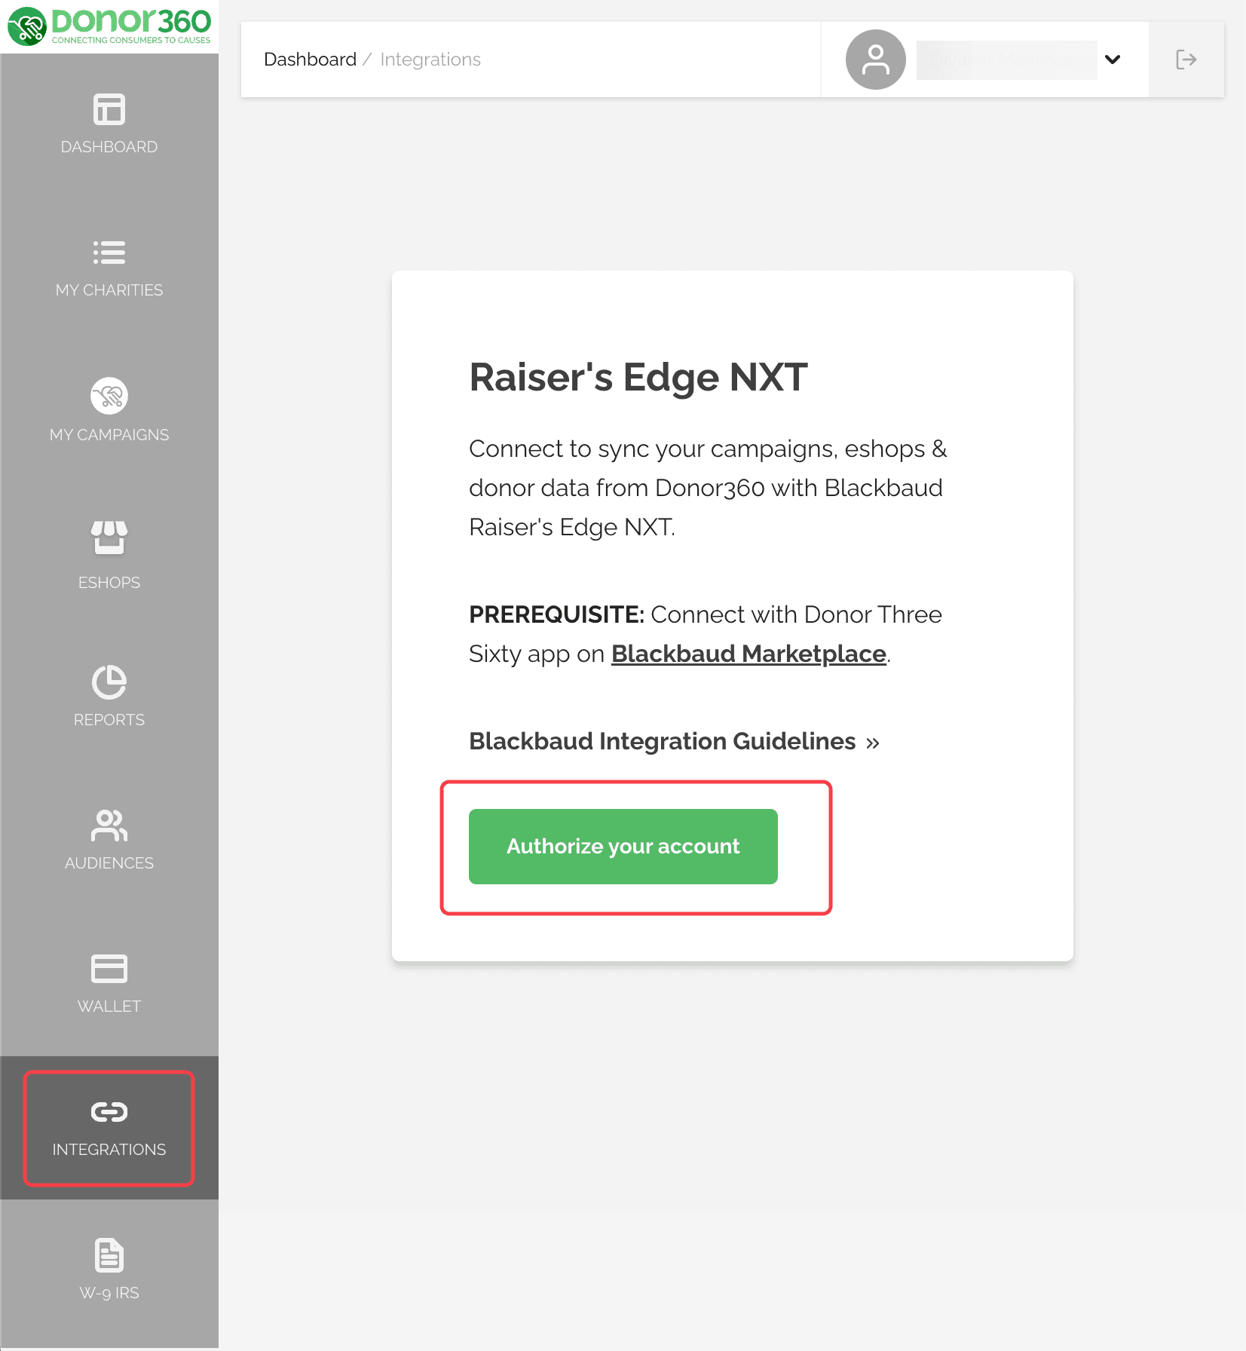Select the ESHOPS menu label

(x=109, y=583)
